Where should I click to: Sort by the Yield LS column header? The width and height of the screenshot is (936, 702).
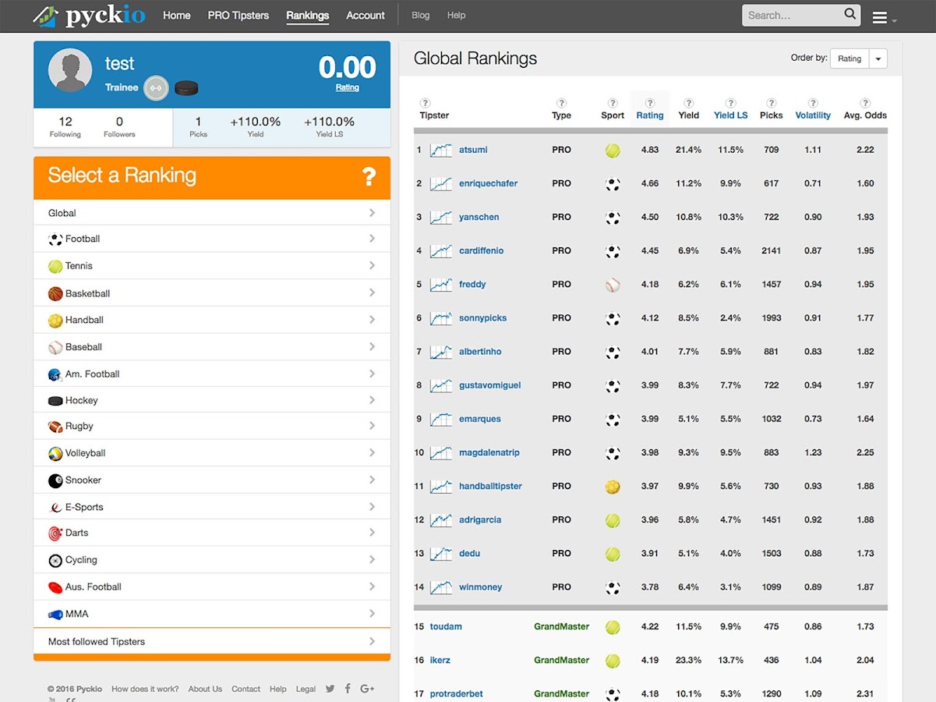pyautogui.click(x=731, y=115)
